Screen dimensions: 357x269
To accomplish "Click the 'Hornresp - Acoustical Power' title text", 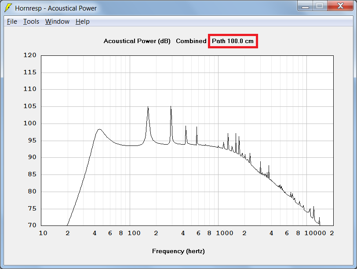I will 56,8.
